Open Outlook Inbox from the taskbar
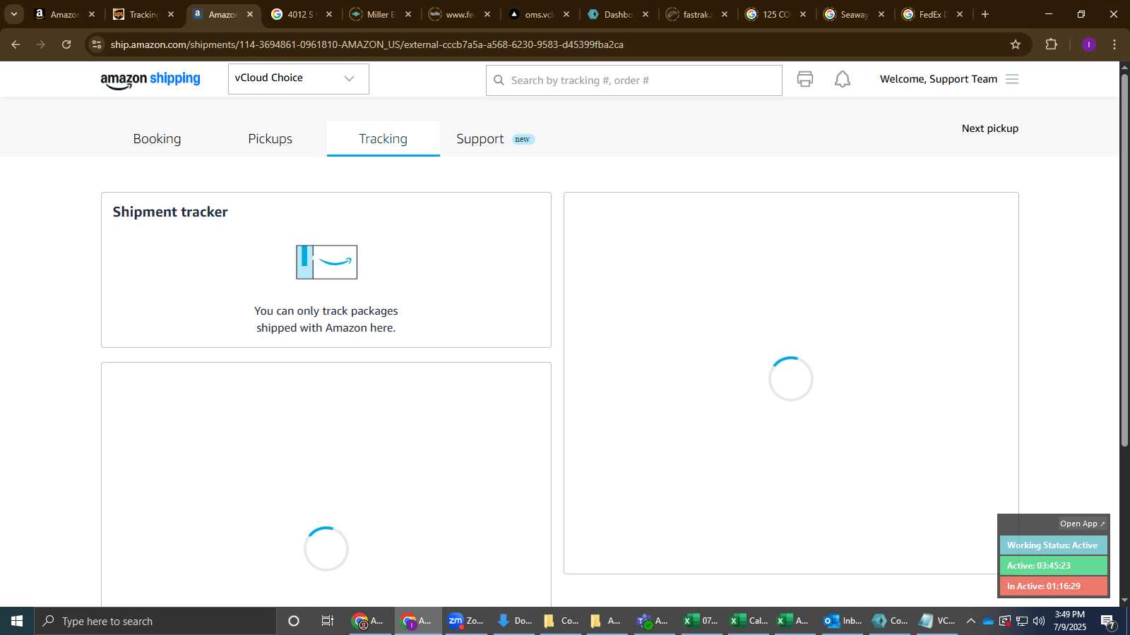This screenshot has height=635, width=1130. tap(843, 621)
